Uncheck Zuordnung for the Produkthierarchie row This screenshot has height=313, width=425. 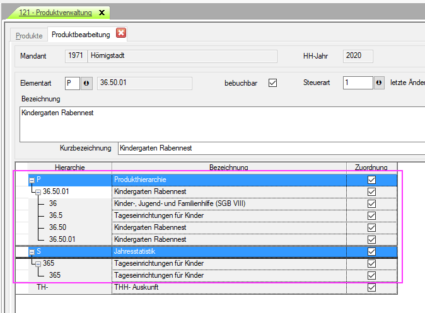pyautogui.click(x=371, y=179)
